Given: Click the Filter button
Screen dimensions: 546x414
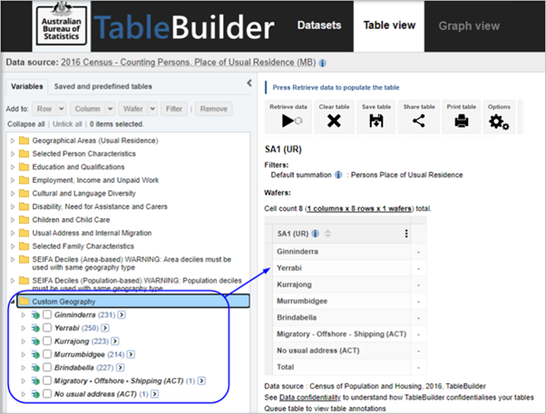Looking at the screenshot, I should pos(174,109).
